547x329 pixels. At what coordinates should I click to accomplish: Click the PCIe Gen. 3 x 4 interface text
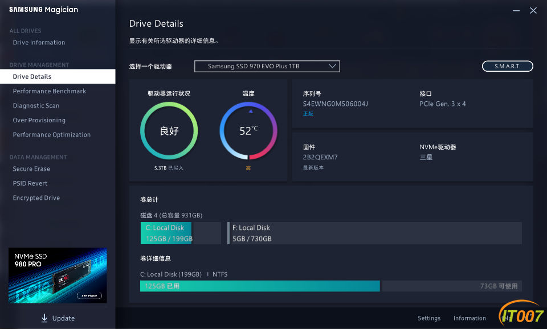pyautogui.click(x=442, y=104)
